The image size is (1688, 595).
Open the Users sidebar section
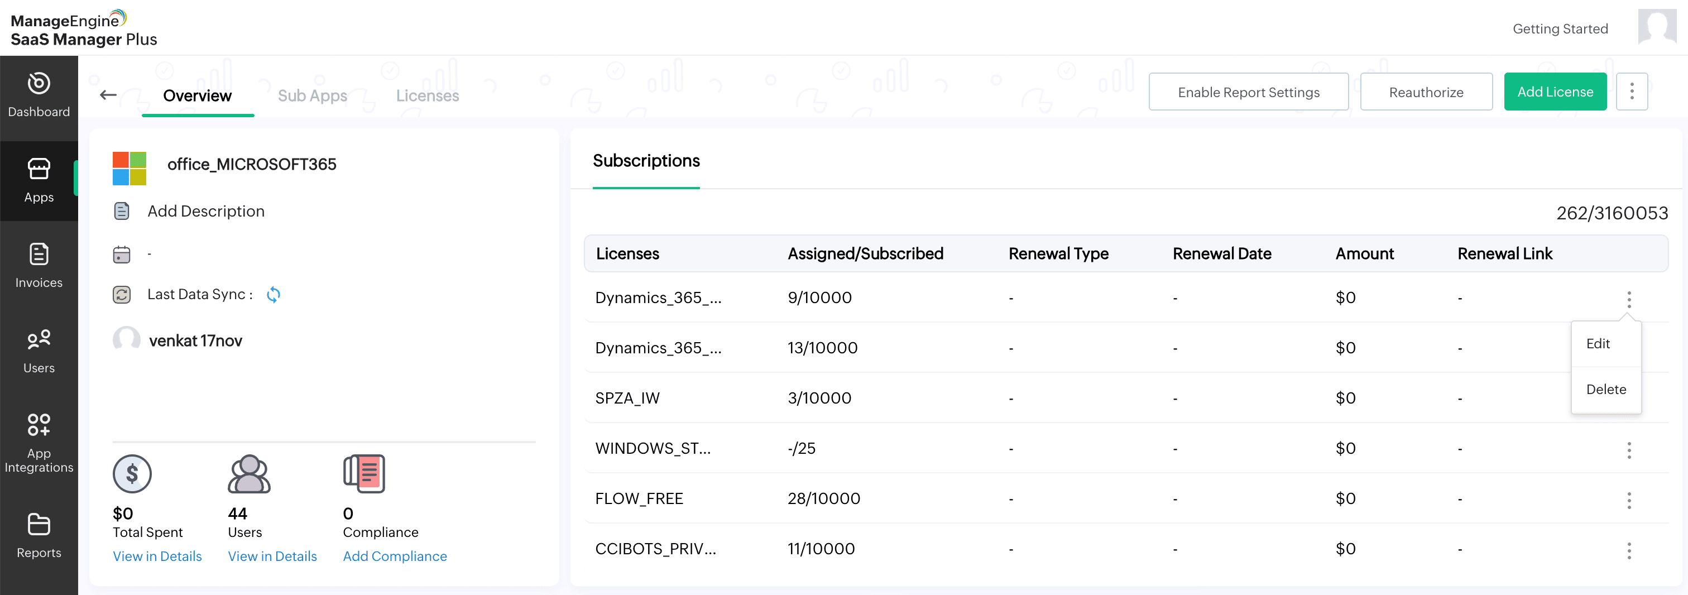pyautogui.click(x=39, y=351)
